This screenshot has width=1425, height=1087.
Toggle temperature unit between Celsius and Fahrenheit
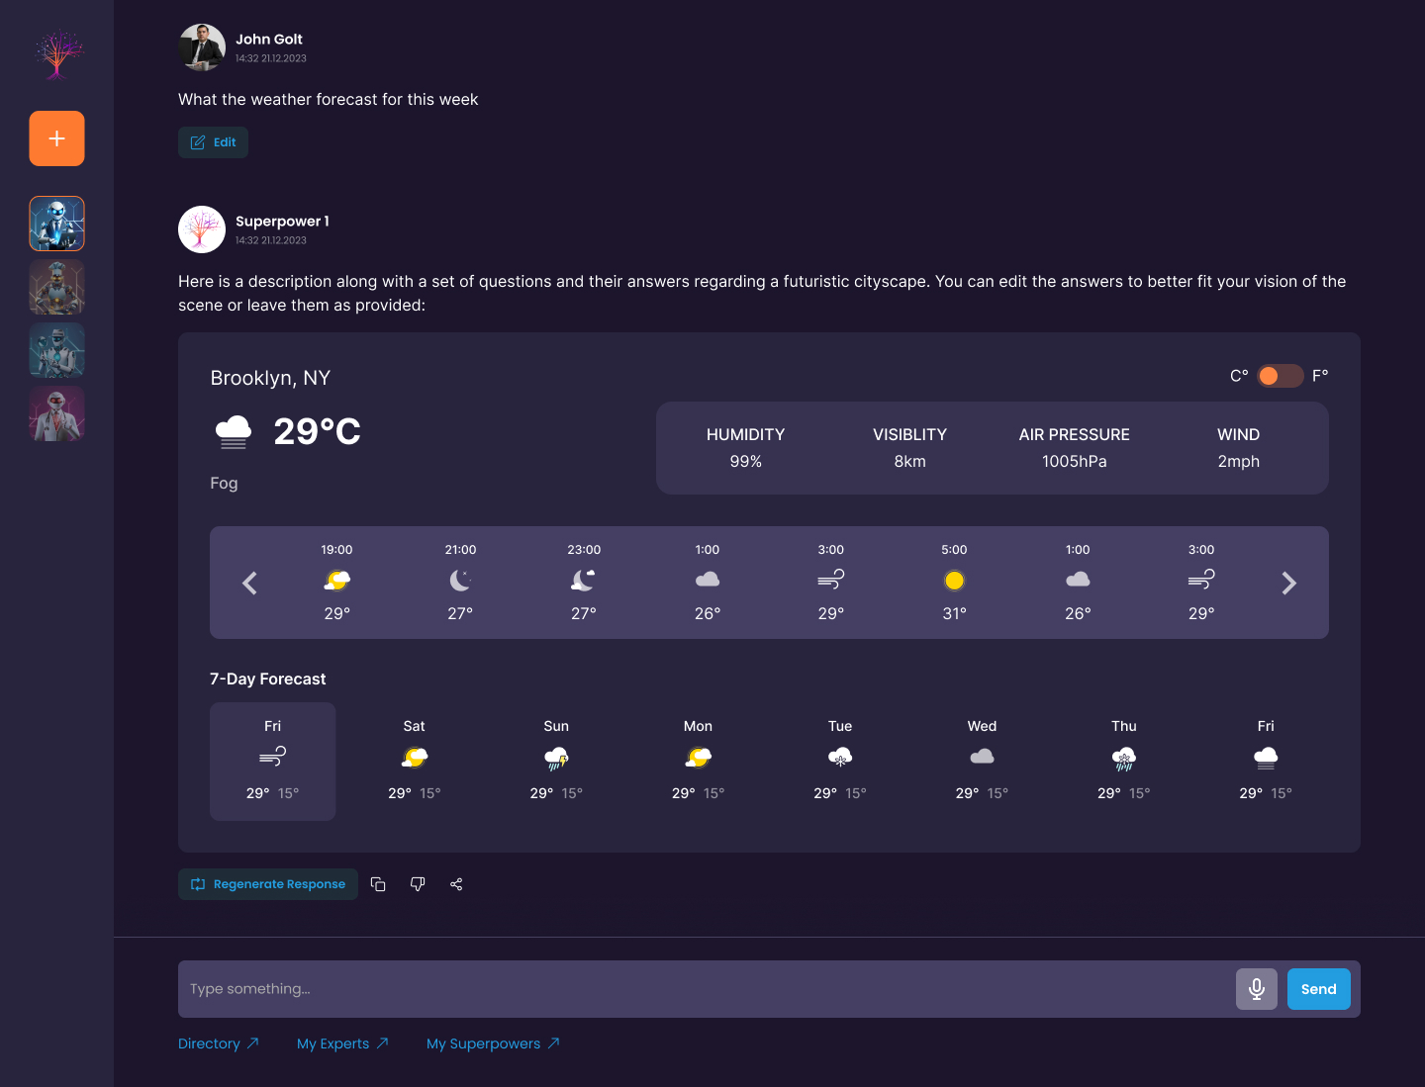click(1280, 376)
